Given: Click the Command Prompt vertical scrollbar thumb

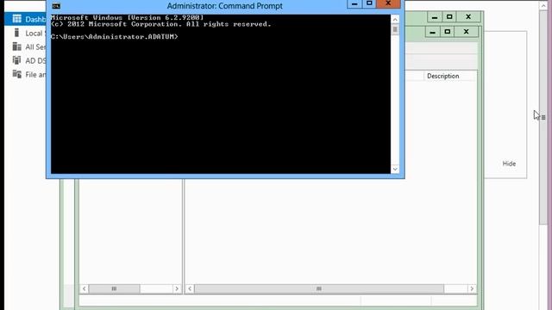Looking at the screenshot, I should pos(395,30).
